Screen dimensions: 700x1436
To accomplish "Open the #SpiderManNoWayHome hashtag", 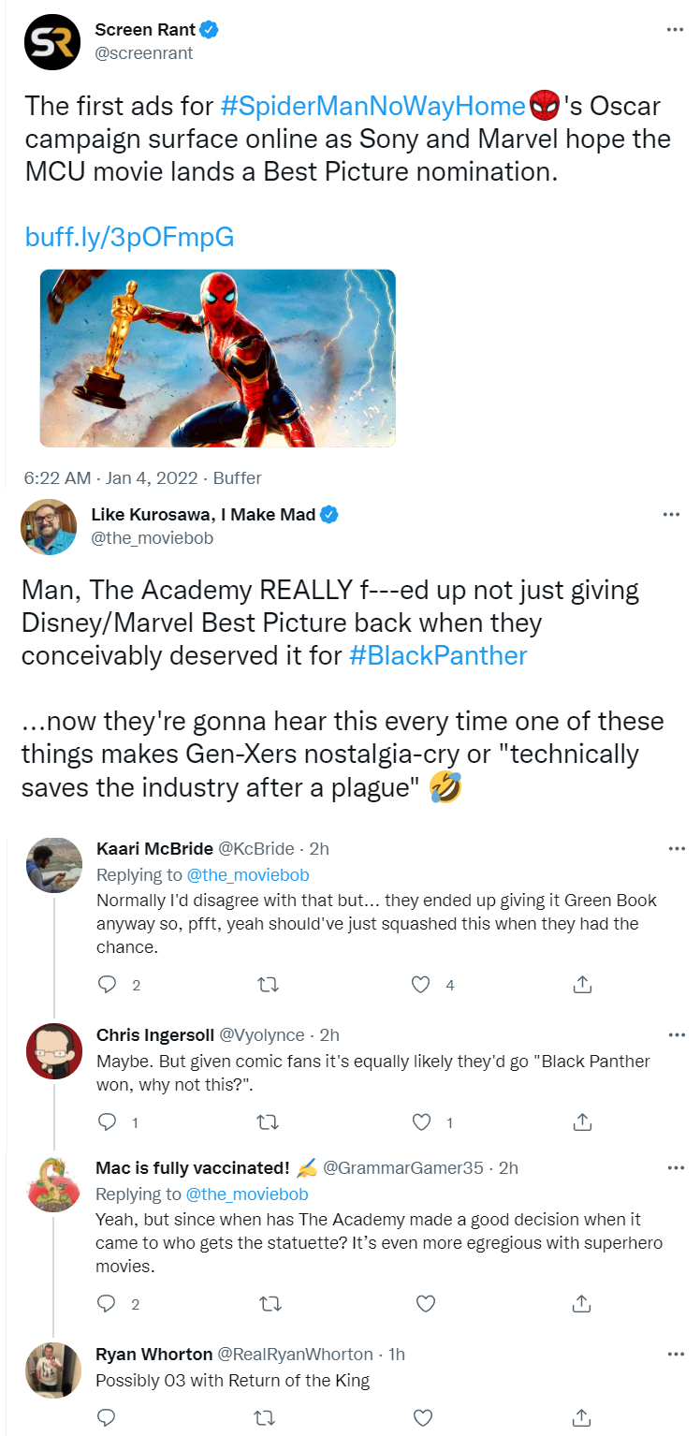I will click(372, 106).
